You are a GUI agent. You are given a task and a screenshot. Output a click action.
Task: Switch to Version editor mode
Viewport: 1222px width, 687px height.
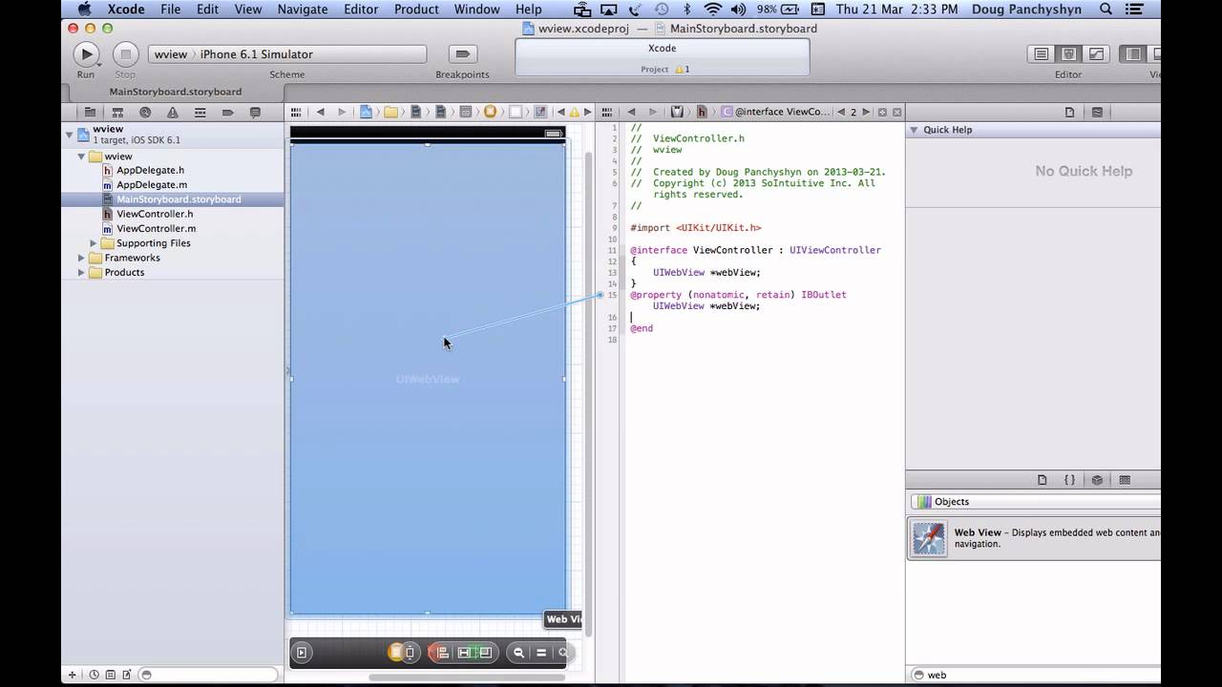click(x=1096, y=54)
